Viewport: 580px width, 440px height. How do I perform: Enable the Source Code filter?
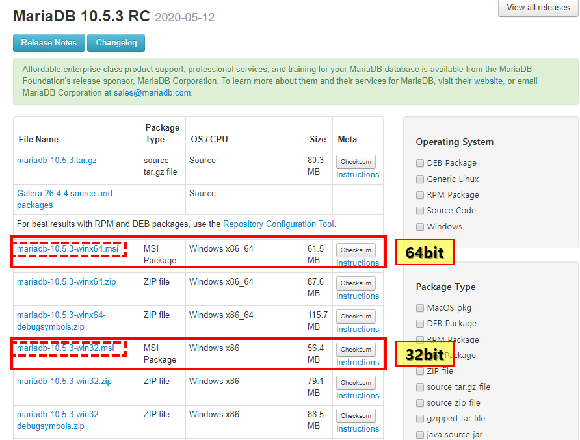point(420,211)
